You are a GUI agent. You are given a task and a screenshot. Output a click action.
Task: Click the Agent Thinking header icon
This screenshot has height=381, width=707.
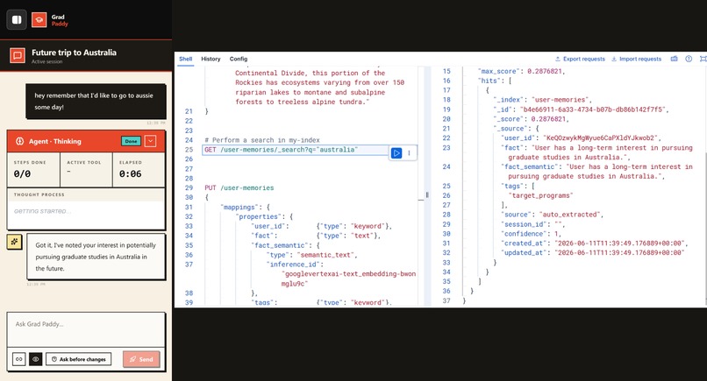point(20,141)
